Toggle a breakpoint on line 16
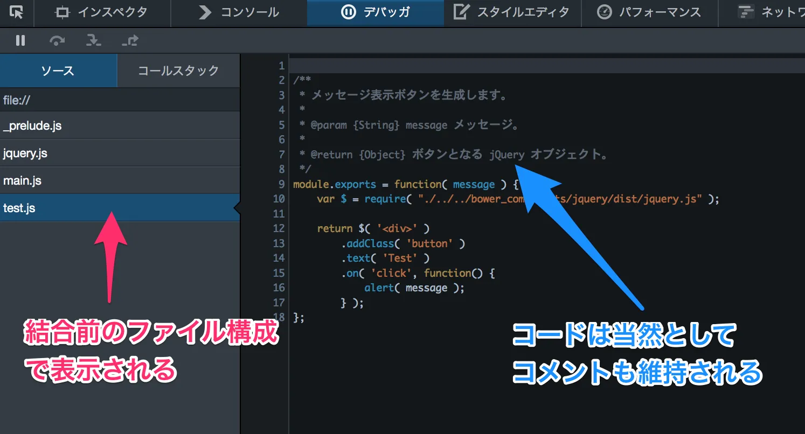 279,288
